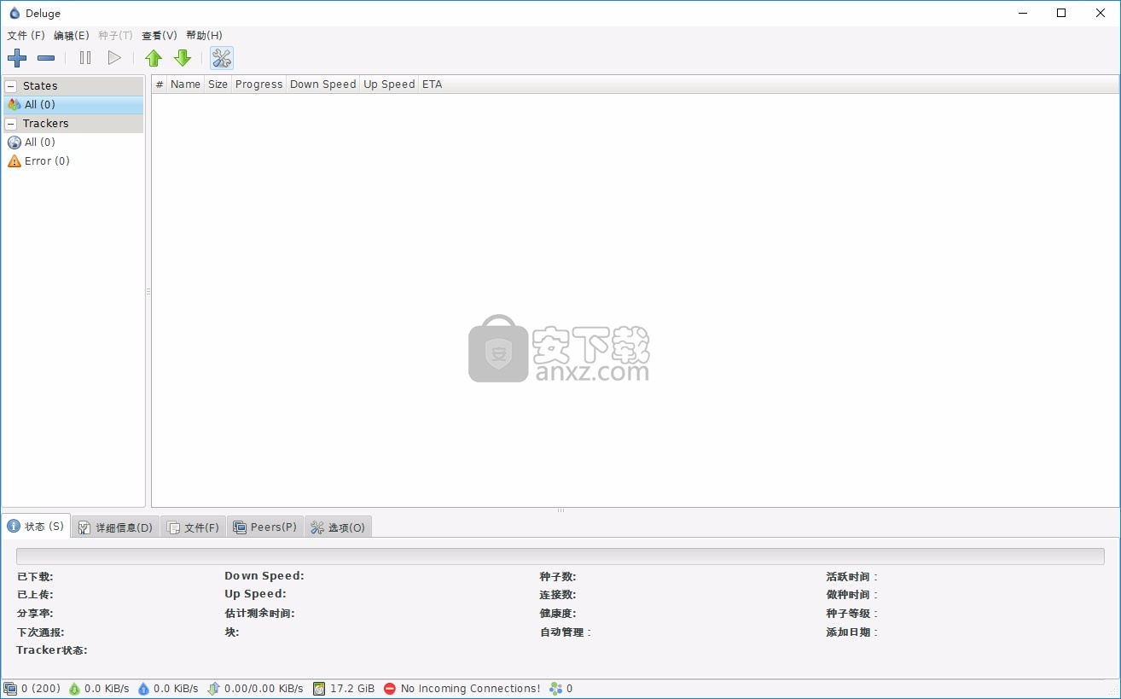Click the 0 (200) connections count
1121x699 pixels.
[x=41, y=688]
